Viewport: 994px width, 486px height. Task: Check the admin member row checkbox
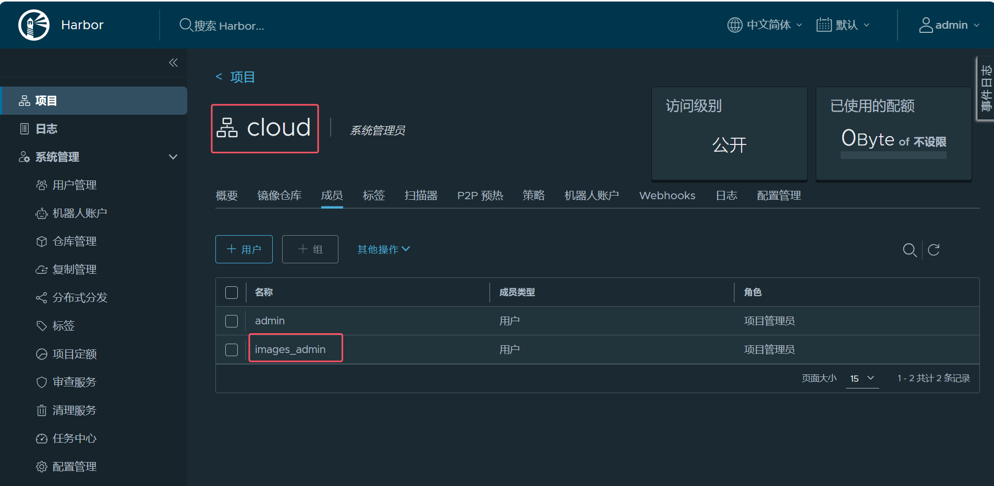coord(232,321)
